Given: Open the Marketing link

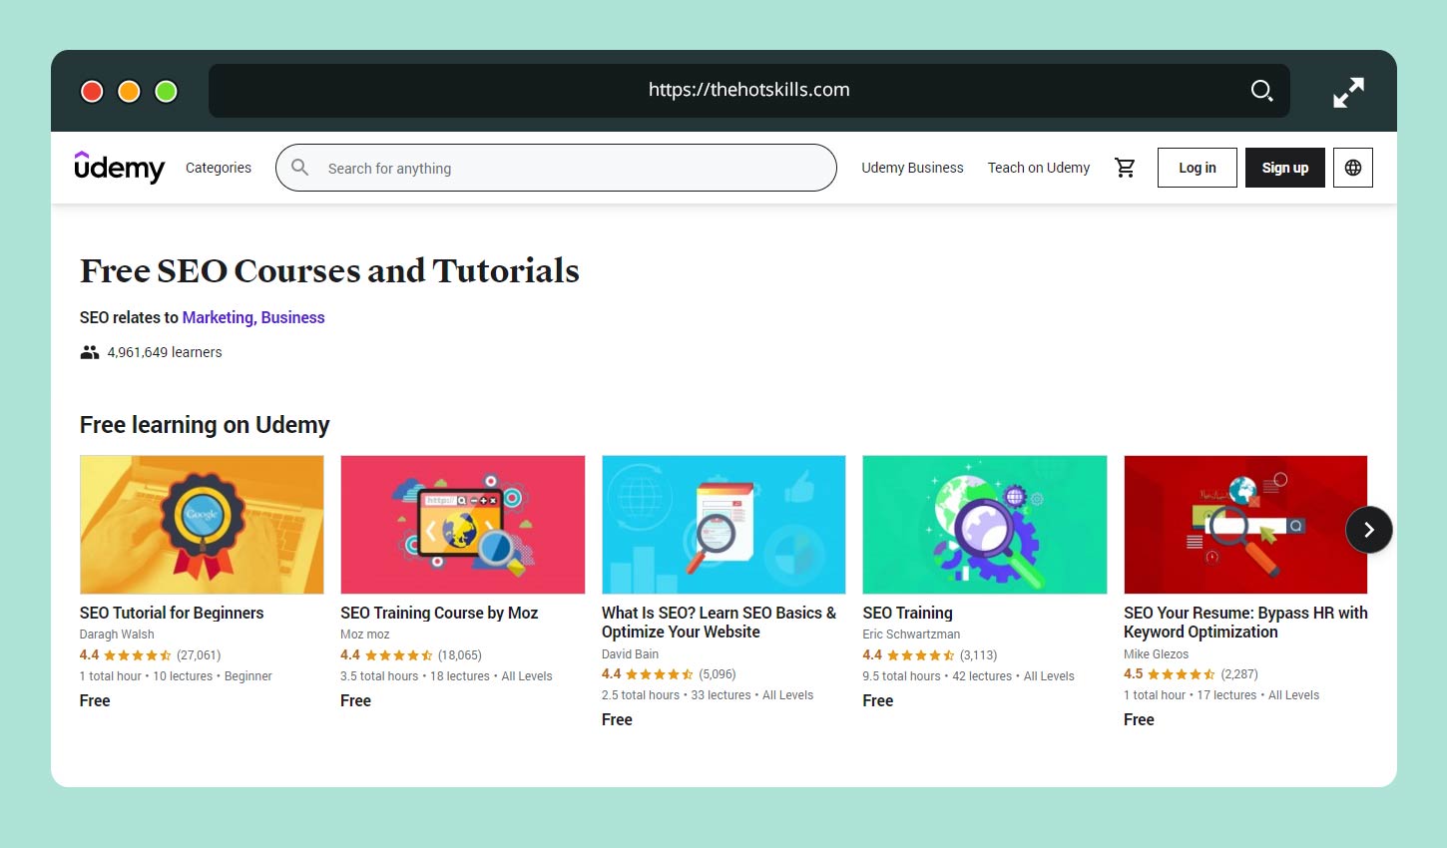Looking at the screenshot, I should click(218, 317).
